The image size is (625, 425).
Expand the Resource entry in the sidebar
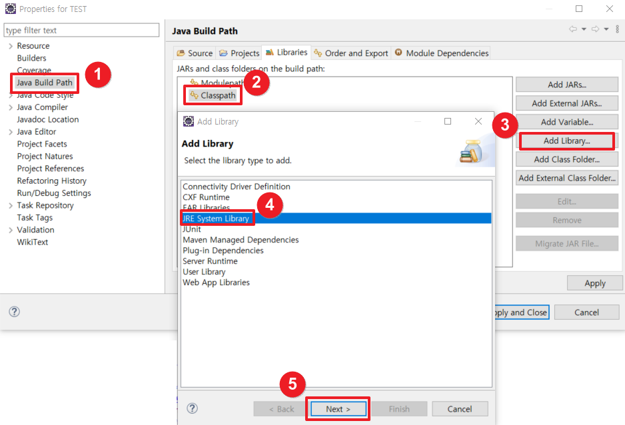(x=9, y=45)
